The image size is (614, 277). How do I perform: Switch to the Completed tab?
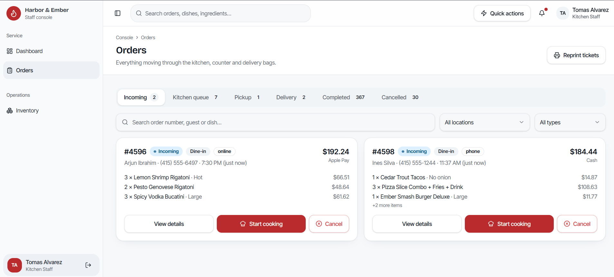(x=343, y=97)
